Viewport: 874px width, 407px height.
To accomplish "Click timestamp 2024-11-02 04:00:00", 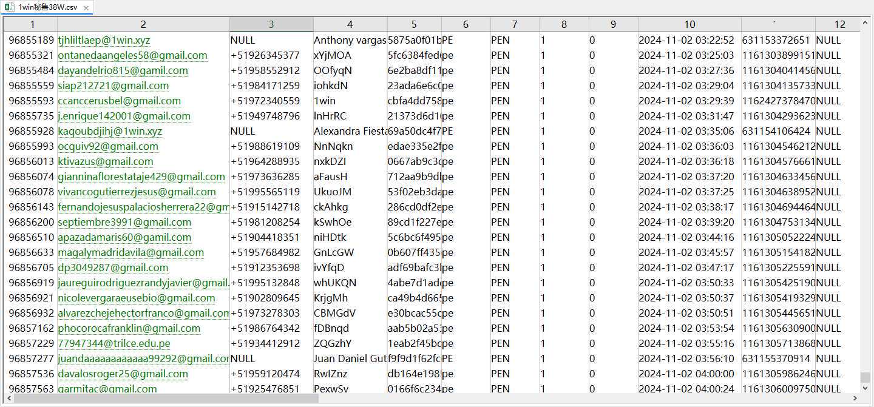I will click(686, 374).
